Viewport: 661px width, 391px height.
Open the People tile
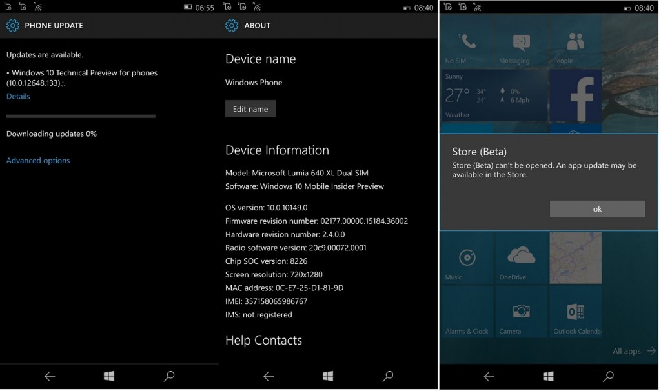point(575,42)
